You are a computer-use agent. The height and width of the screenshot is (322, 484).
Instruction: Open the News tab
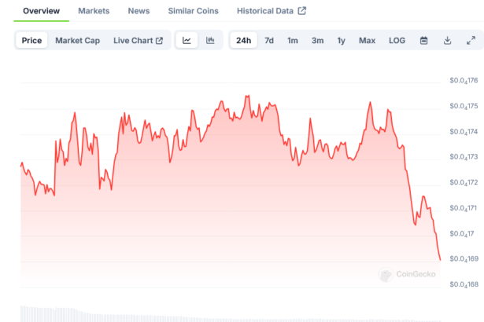click(x=139, y=11)
